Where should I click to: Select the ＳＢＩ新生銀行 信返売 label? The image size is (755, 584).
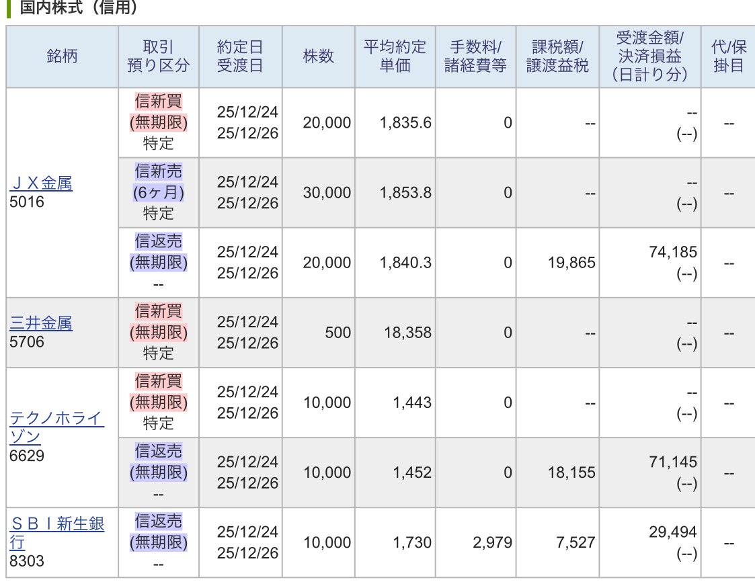(x=159, y=532)
